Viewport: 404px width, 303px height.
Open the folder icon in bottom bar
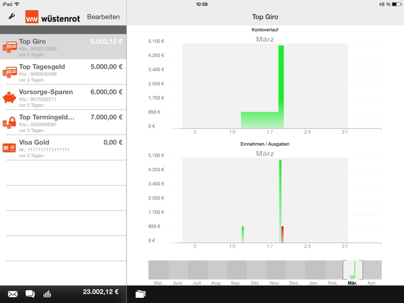tap(141, 294)
